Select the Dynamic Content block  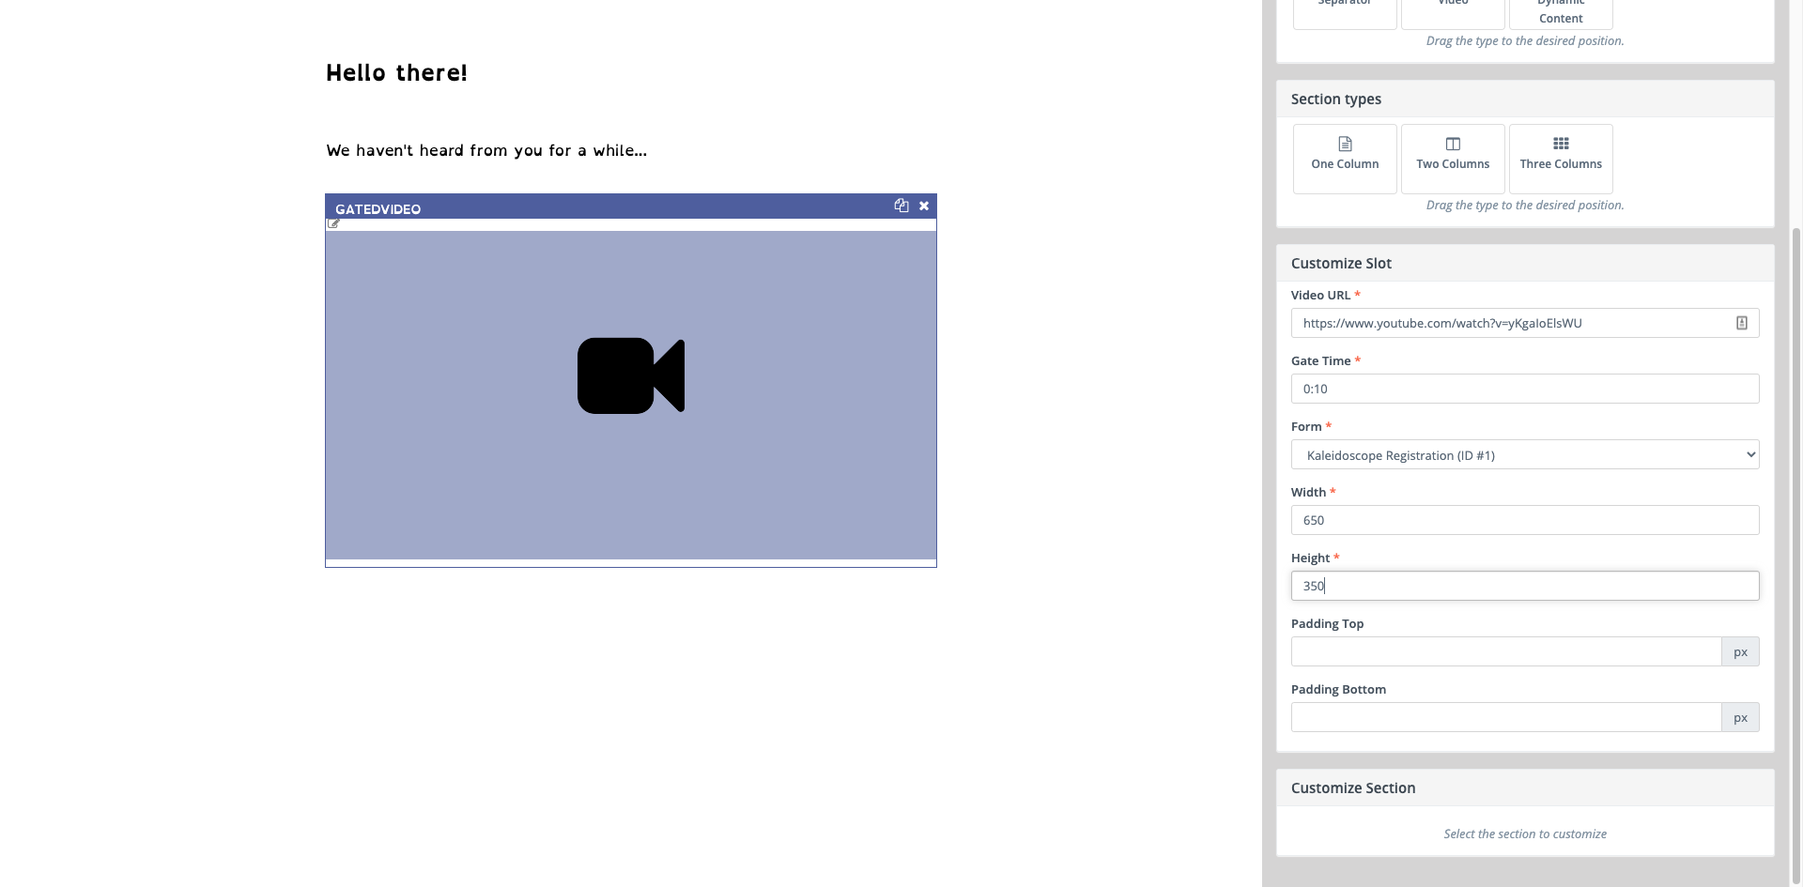[x=1561, y=11]
